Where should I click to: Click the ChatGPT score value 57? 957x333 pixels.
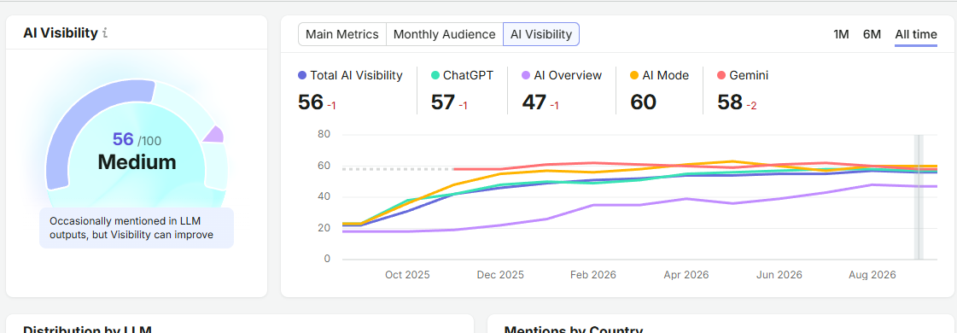pos(443,102)
